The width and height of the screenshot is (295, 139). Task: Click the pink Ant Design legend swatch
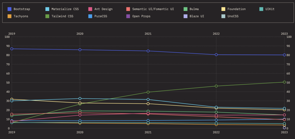90,9
